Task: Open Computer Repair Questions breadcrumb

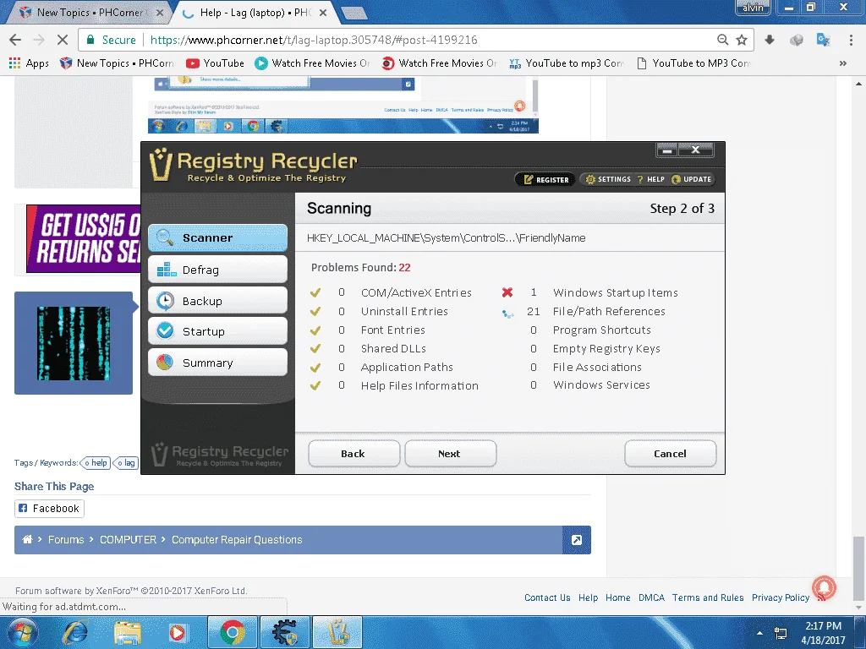Action: (x=237, y=540)
